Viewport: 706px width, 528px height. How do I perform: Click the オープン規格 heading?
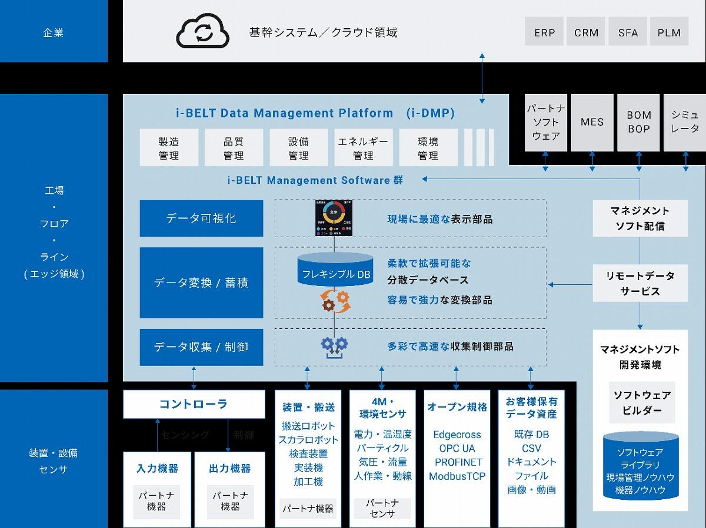pos(457,407)
